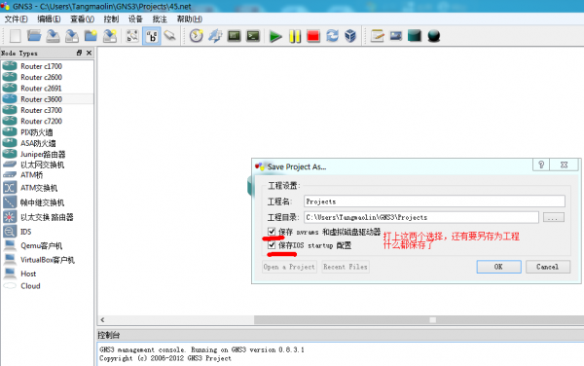Click the browse button for project directory

(554, 217)
